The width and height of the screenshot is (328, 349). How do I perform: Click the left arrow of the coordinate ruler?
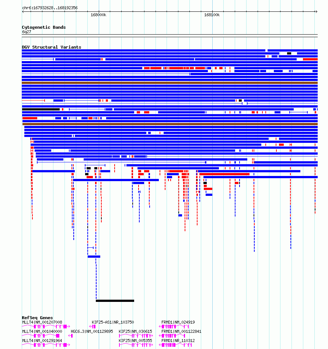point(23,11)
